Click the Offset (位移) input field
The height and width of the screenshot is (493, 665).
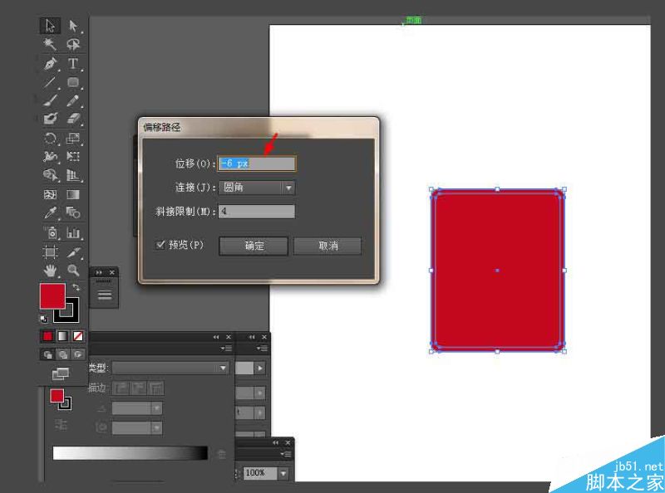pyautogui.click(x=257, y=164)
